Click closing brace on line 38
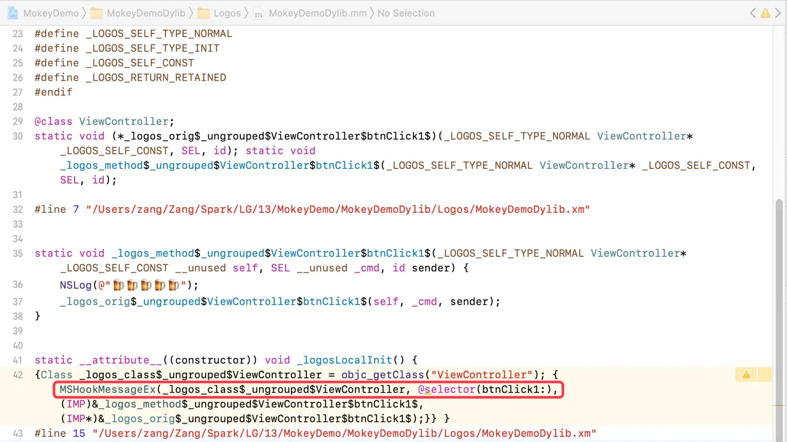 tap(37, 316)
